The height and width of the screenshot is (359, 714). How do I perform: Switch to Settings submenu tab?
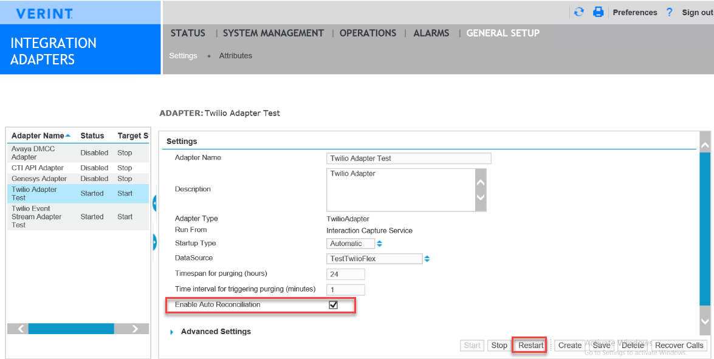click(x=183, y=56)
